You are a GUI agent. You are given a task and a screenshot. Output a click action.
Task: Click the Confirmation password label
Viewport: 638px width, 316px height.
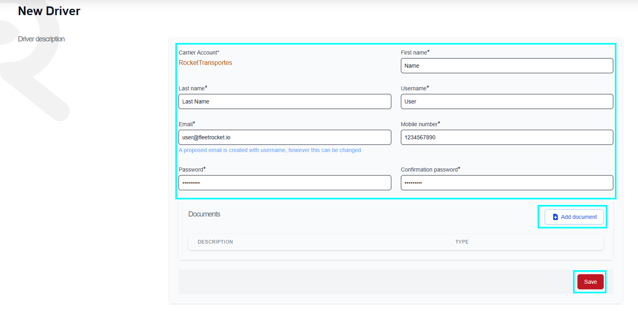click(430, 170)
